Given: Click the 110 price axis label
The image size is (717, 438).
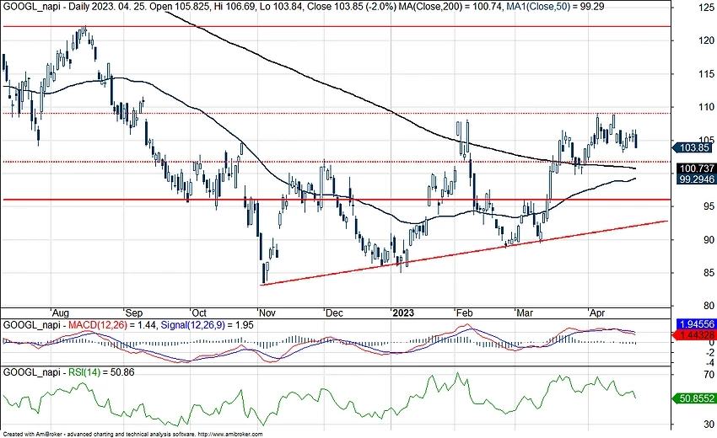Looking at the screenshot, I should click(x=705, y=107).
